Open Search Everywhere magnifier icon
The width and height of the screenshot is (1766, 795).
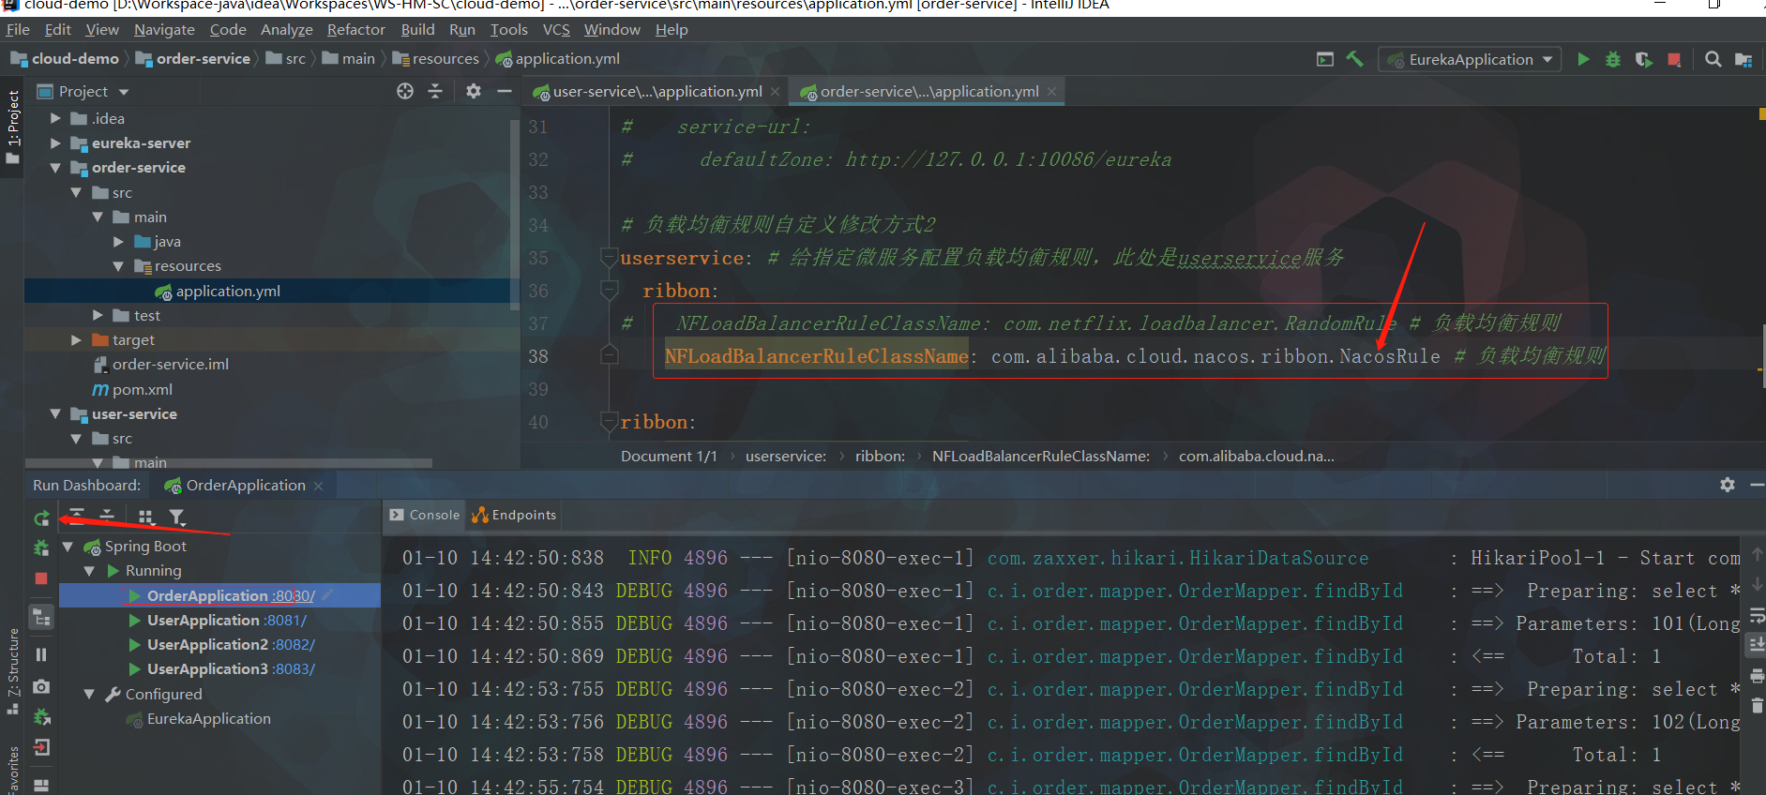(x=1713, y=59)
